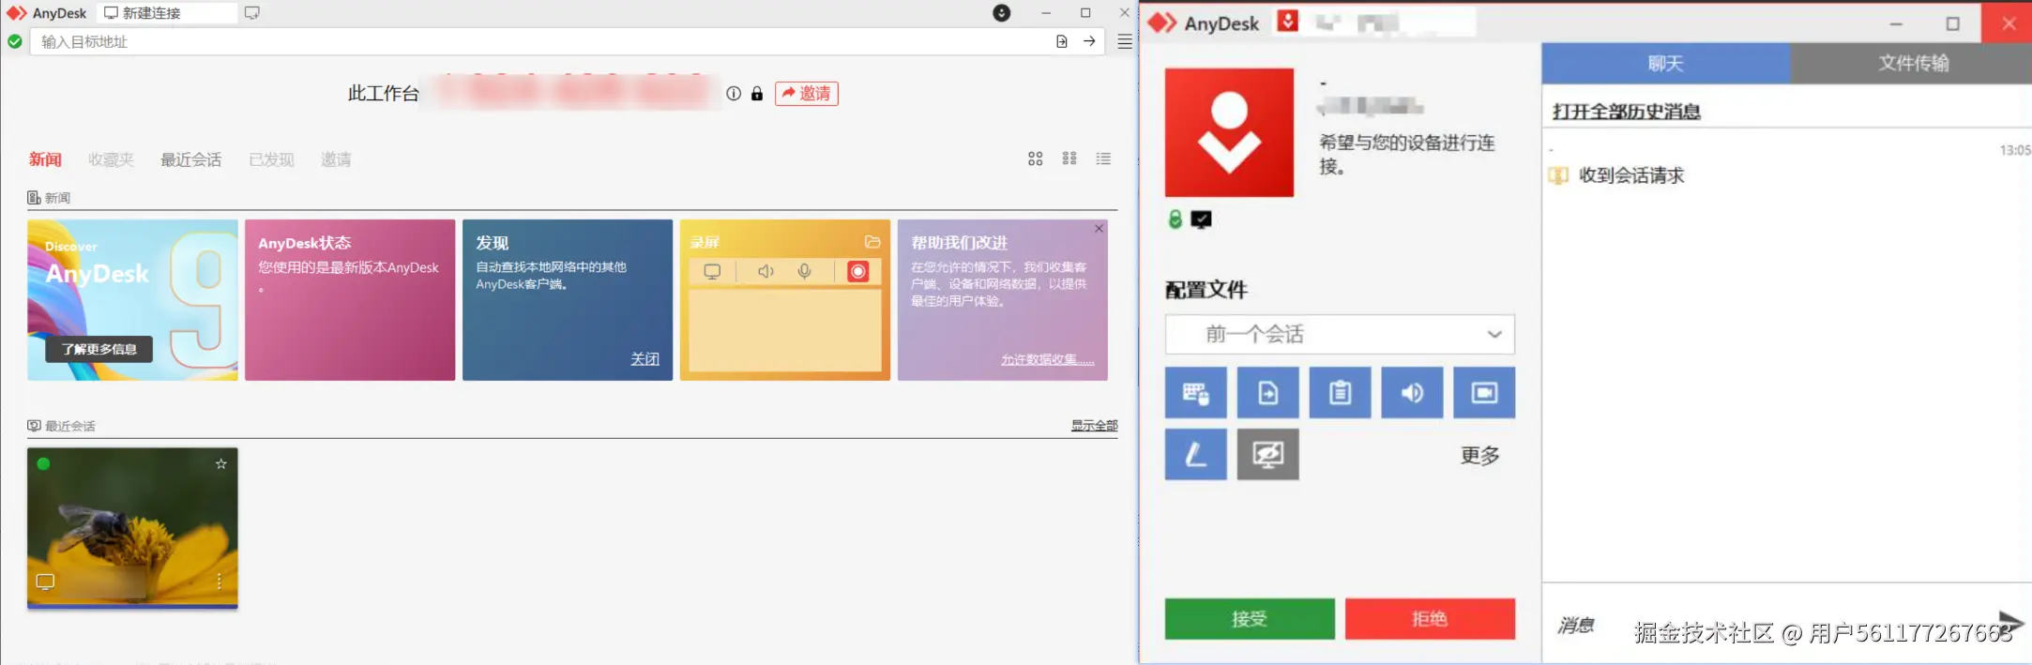Select the 收藏夹 tab
This screenshot has width=2032, height=665.
(x=111, y=159)
